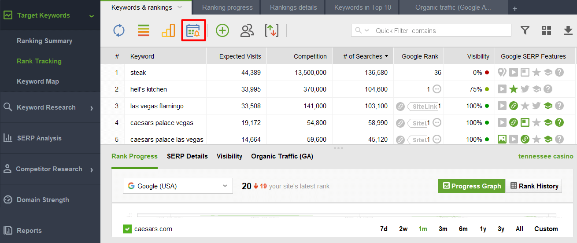Screen dimensions: 577x243
Task: Show All time range in graph
Action: coord(520,229)
